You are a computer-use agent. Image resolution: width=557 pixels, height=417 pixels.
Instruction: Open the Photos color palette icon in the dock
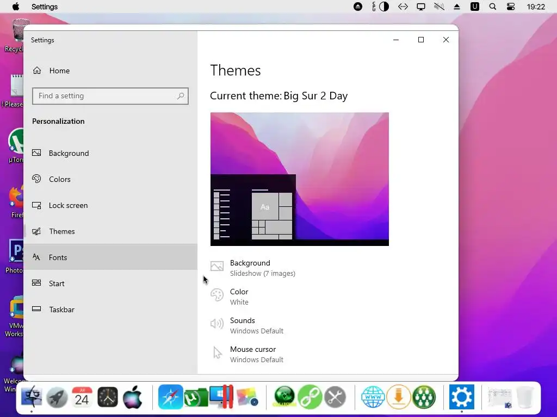[247, 397]
